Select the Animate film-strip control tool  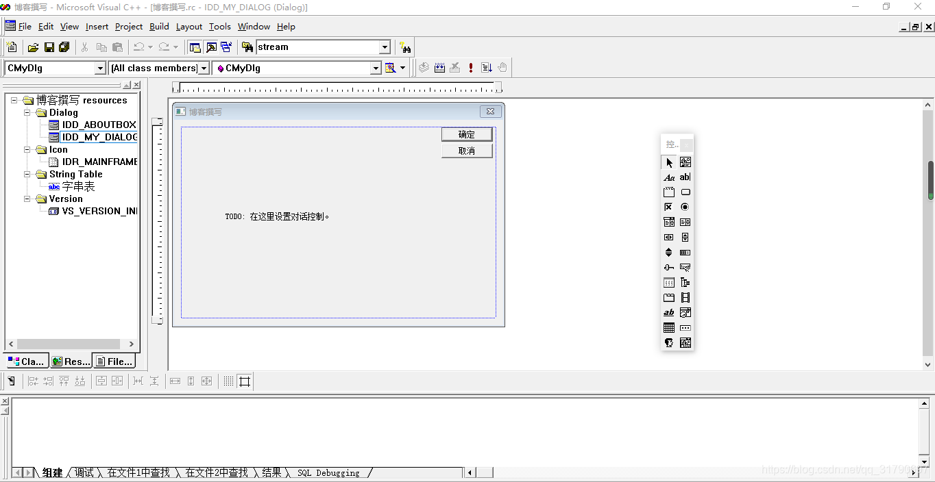685,297
